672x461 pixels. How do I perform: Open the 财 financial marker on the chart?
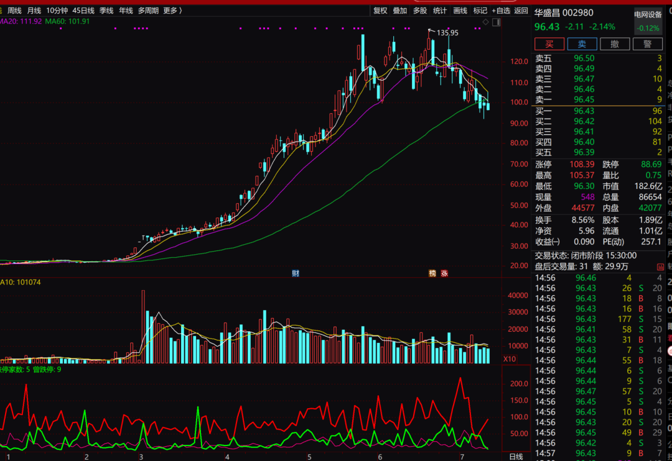pyautogui.click(x=296, y=273)
